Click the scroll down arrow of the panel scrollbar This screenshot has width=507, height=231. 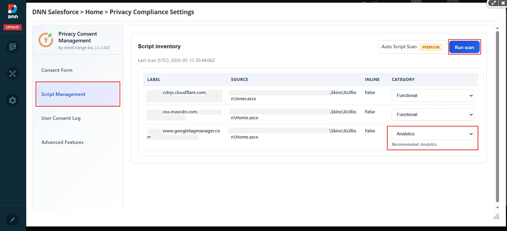(x=497, y=207)
